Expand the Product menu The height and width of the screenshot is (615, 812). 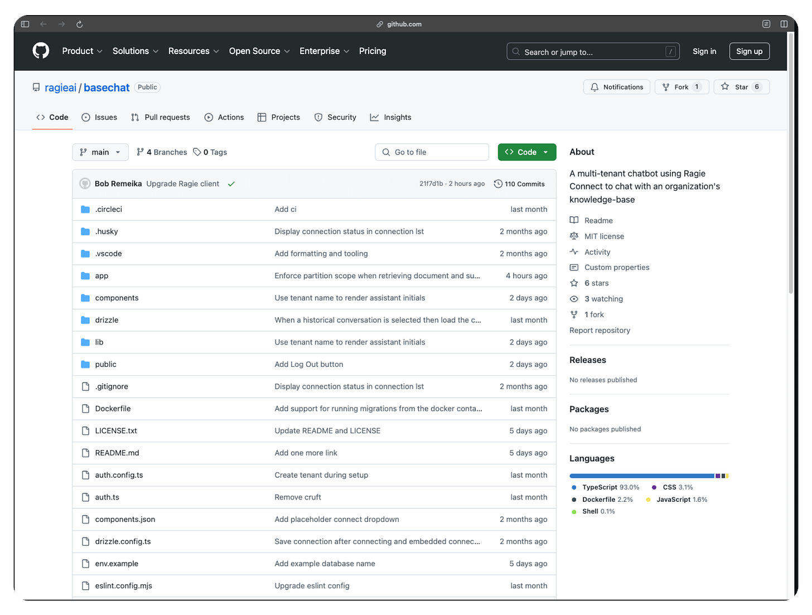tap(82, 51)
